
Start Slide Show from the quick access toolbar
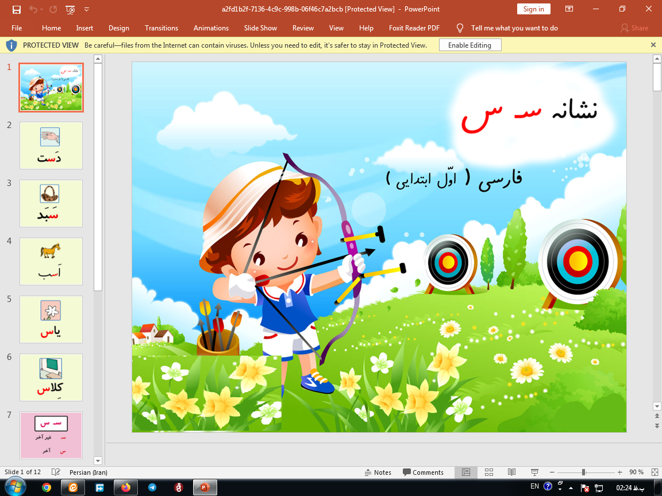pos(69,10)
